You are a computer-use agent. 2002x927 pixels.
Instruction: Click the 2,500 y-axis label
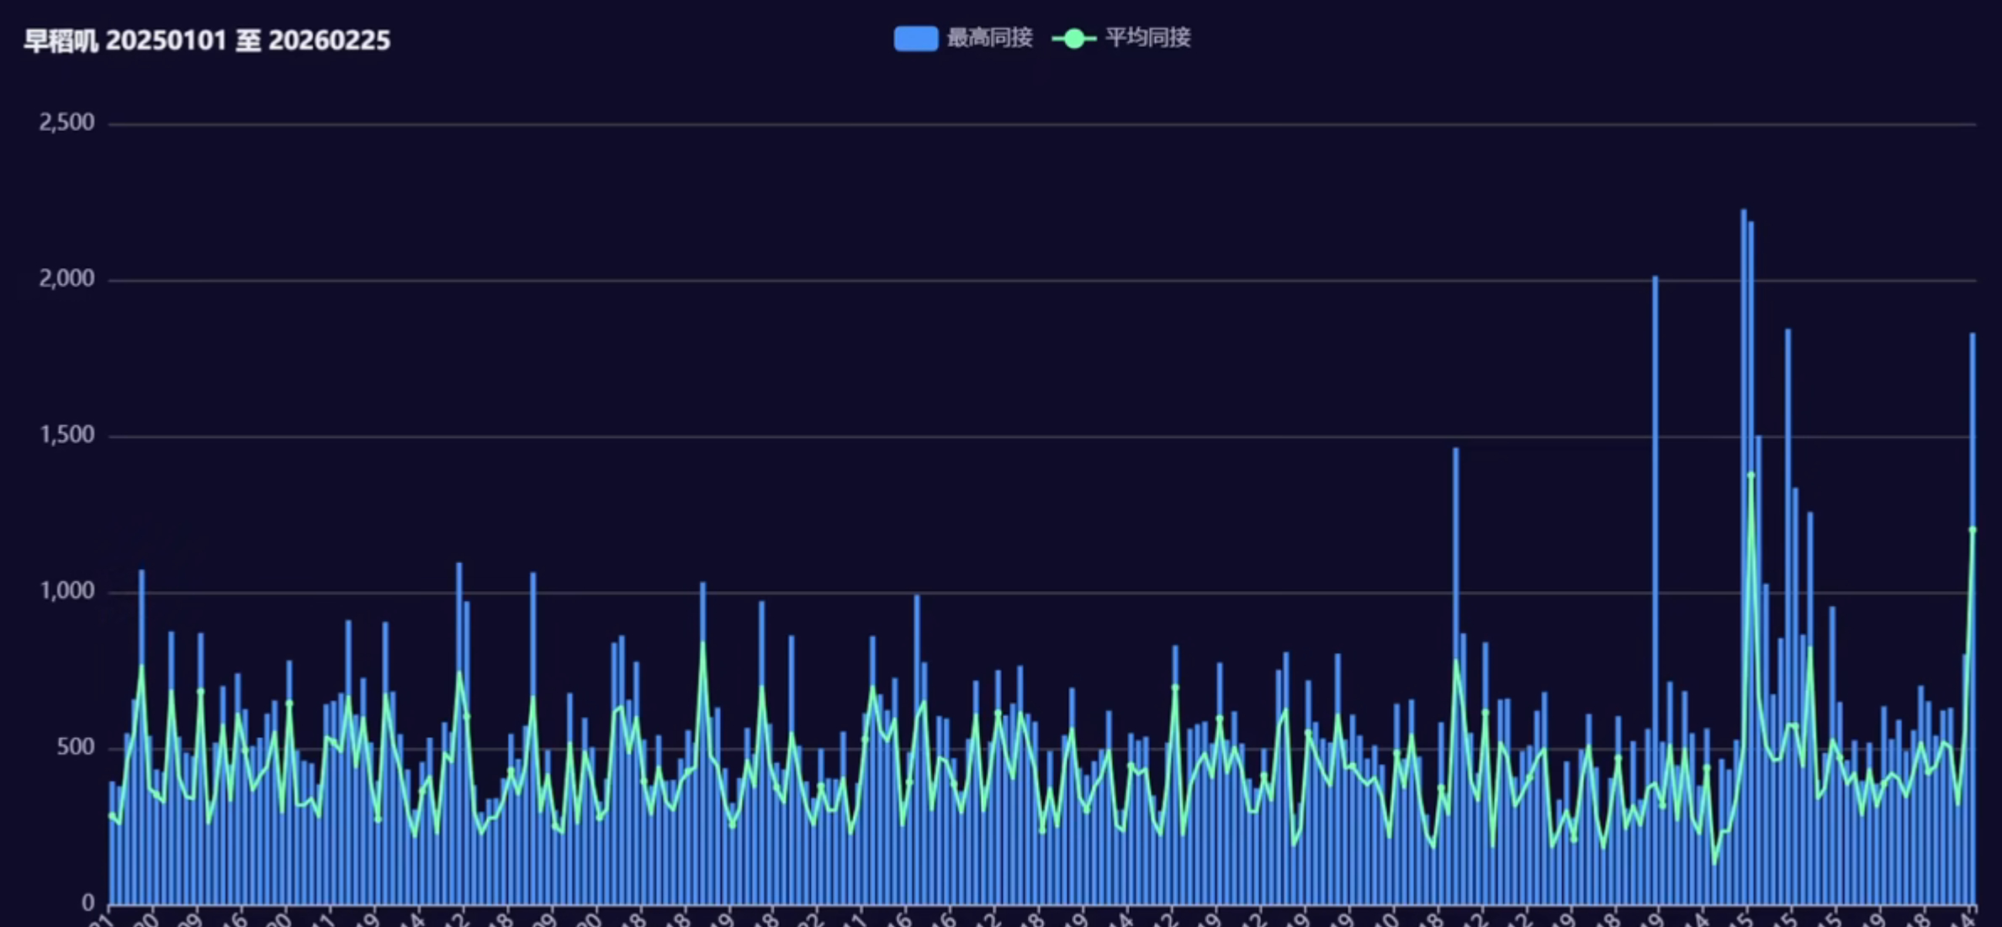(x=66, y=123)
